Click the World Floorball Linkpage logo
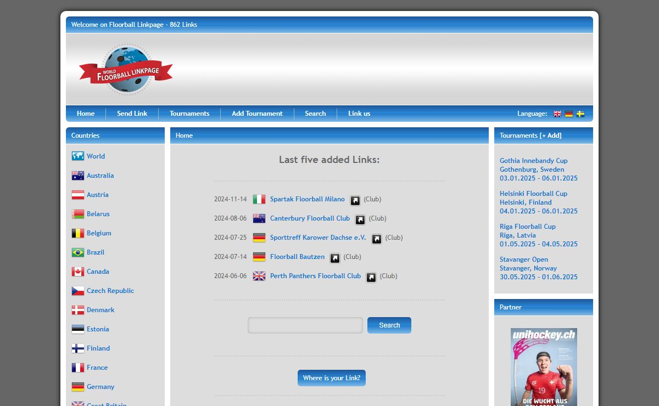Screen dimensions: 659x406 pyautogui.click(x=126, y=70)
